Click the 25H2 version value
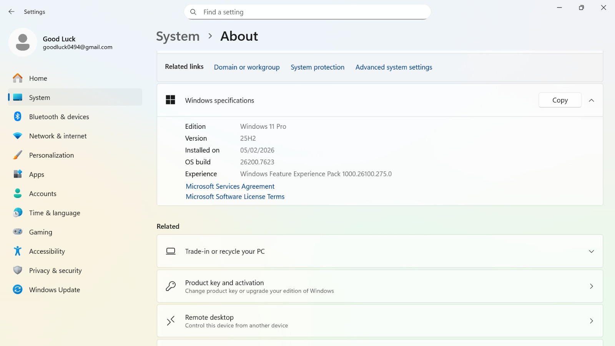This screenshot has height=346, width=615. 248,138
